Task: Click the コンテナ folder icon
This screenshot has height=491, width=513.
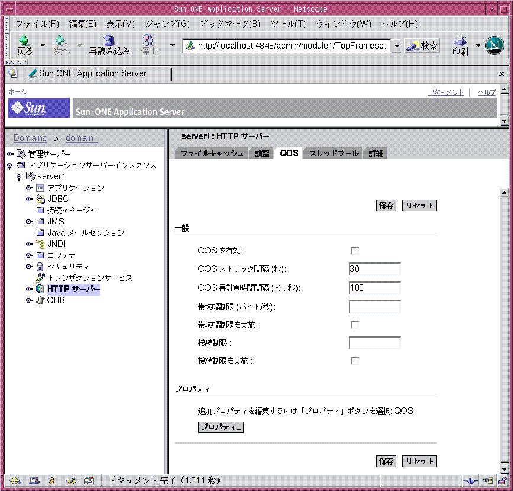Action: tap(40, 255)
